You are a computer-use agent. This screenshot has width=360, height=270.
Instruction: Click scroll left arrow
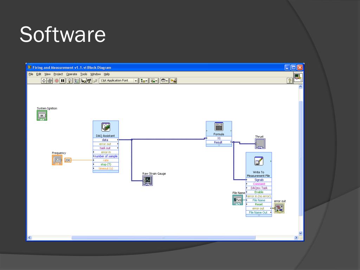(x=30, y=238)
